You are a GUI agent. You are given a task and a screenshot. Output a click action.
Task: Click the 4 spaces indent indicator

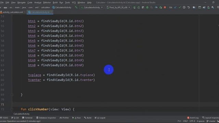pyautogui.click(x=201, y=121)
